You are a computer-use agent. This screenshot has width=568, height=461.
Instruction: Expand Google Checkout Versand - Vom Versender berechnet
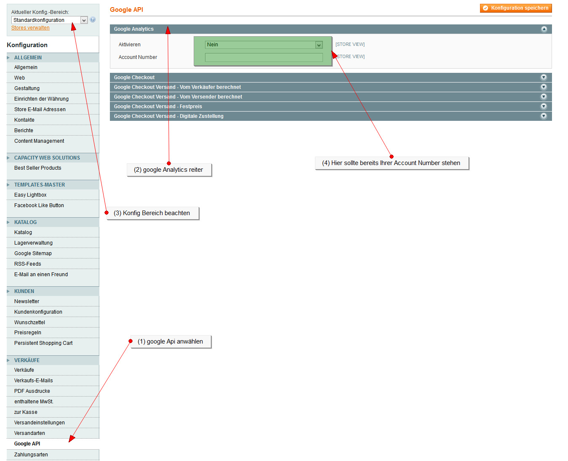click(x=331, y=97)
